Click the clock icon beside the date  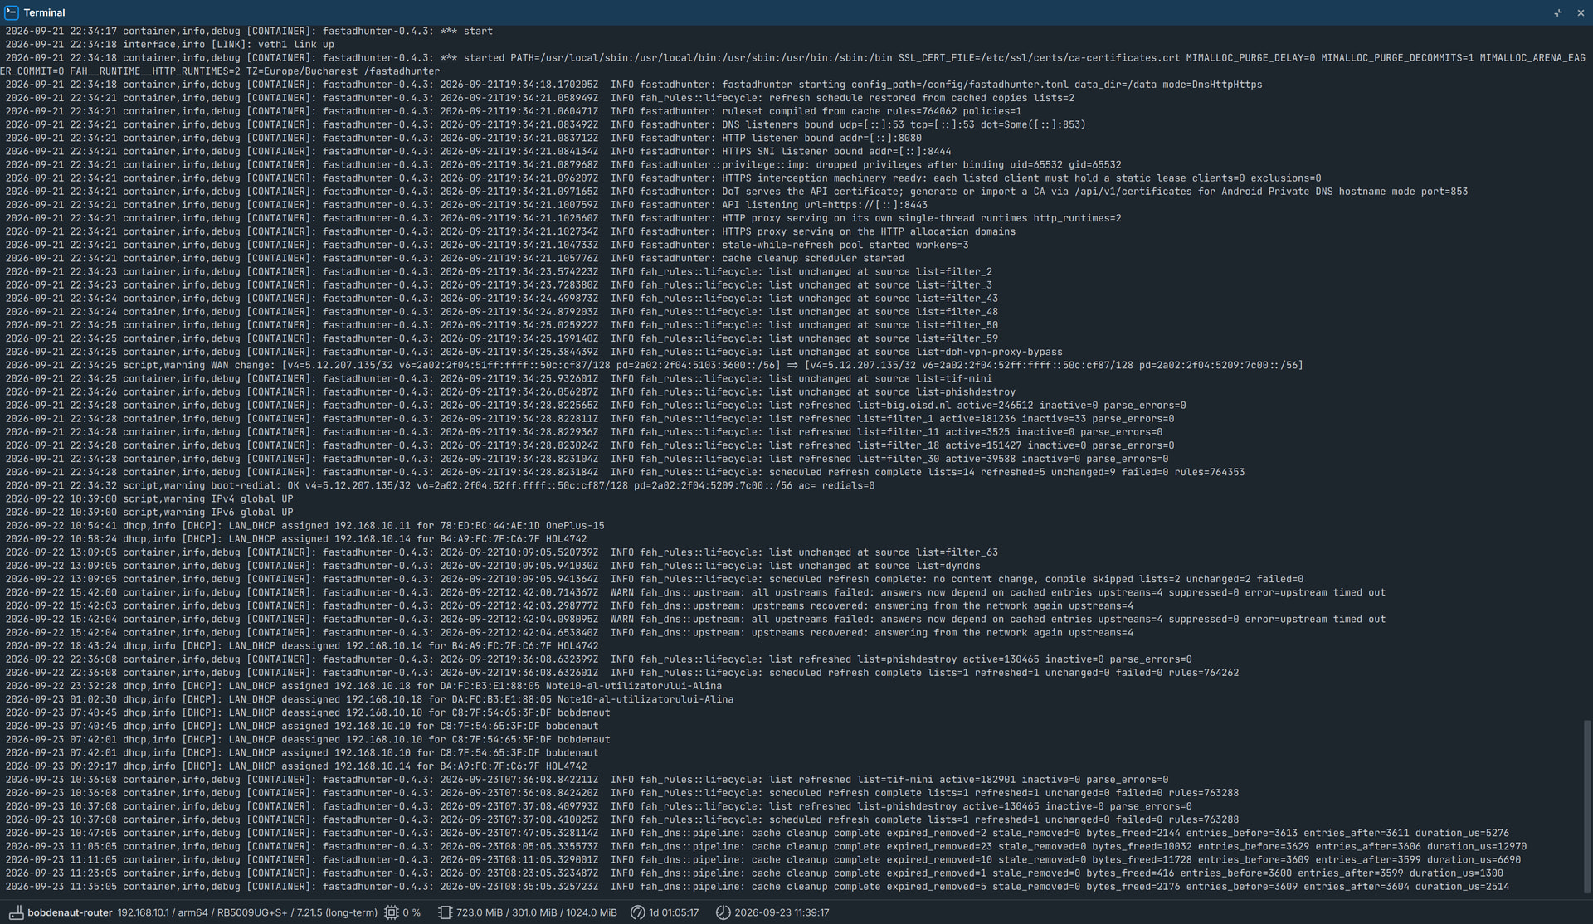tap(723, 912)
